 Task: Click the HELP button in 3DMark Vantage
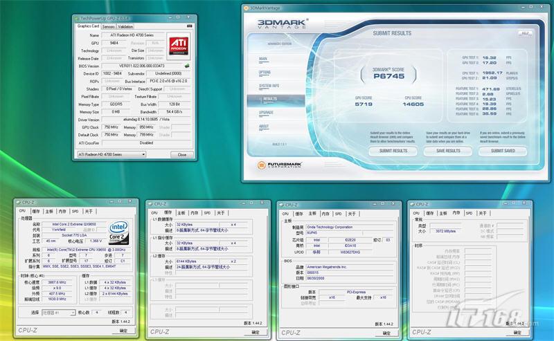coord(525,33)
